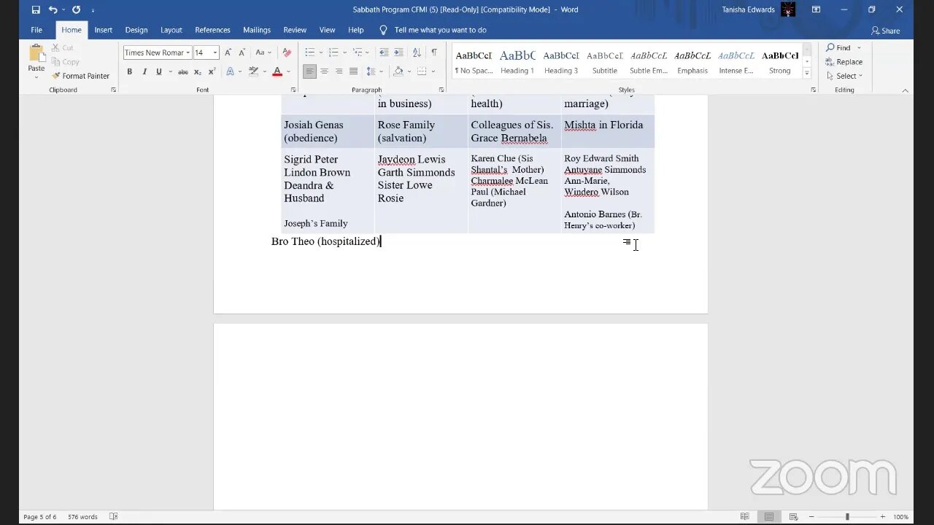Image resolution: width=934 pixels, height=525 pixels.
Task: Expand the Styles gallery More arrow
Action: click(807, 74)
